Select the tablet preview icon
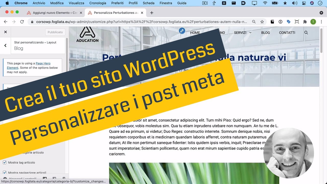This screenshot has width=327, height=184. 54,178
